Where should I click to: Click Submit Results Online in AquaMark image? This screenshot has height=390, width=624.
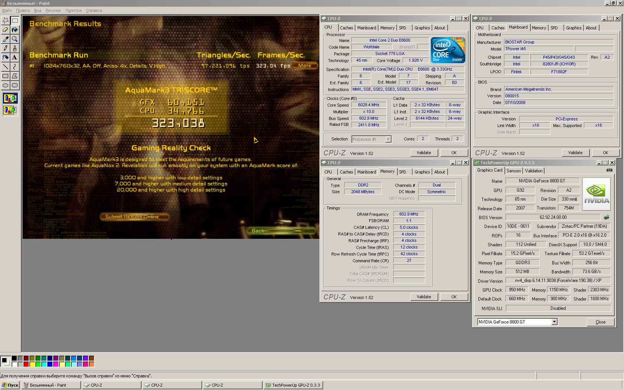(134, 217)
